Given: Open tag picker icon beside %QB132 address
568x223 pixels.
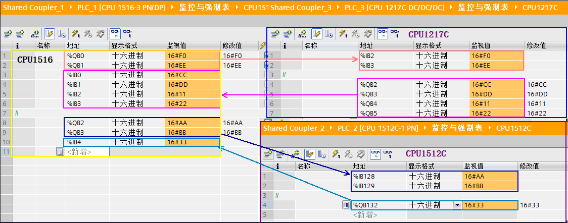Looking at the screenshot, I should [346, 205].
